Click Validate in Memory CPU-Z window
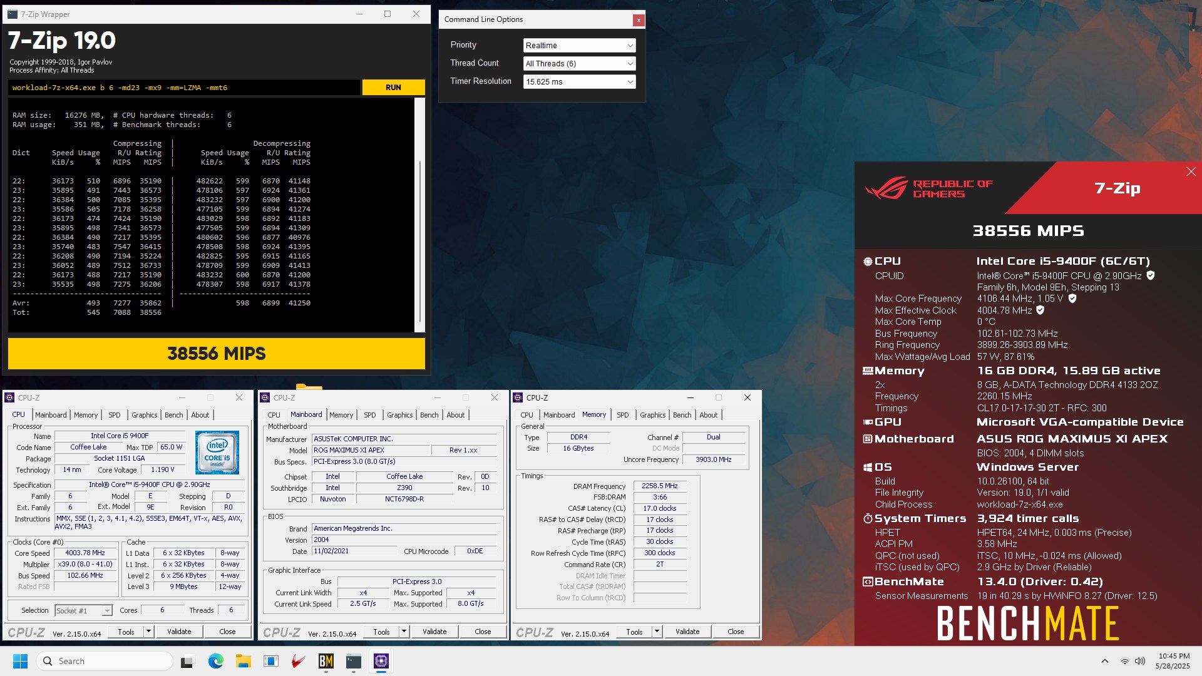Screen dimensions: 1202x676 tap(687, 632)
